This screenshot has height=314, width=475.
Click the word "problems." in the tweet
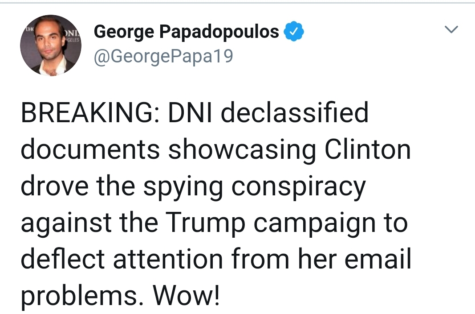point(84,296)
